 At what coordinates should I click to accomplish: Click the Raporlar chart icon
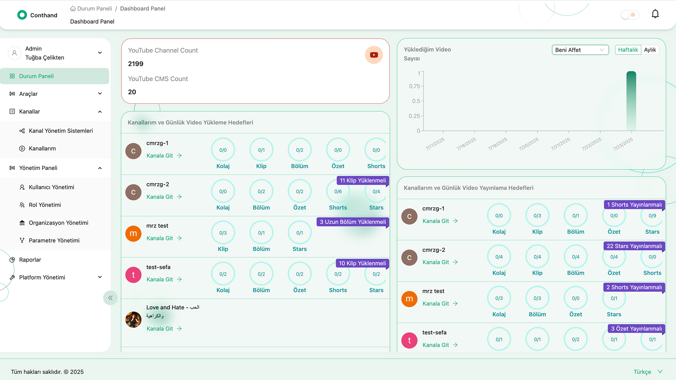(x=12, y=260)
